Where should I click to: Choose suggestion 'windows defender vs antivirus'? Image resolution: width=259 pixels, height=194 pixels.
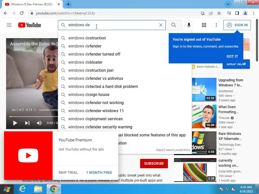(x=125, y=78)
